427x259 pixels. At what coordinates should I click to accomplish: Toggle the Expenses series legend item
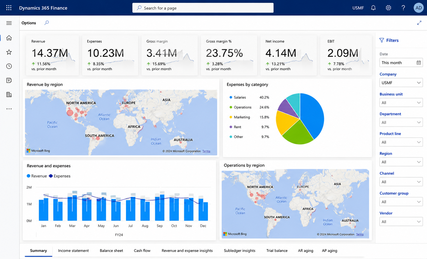click(60, 176)
